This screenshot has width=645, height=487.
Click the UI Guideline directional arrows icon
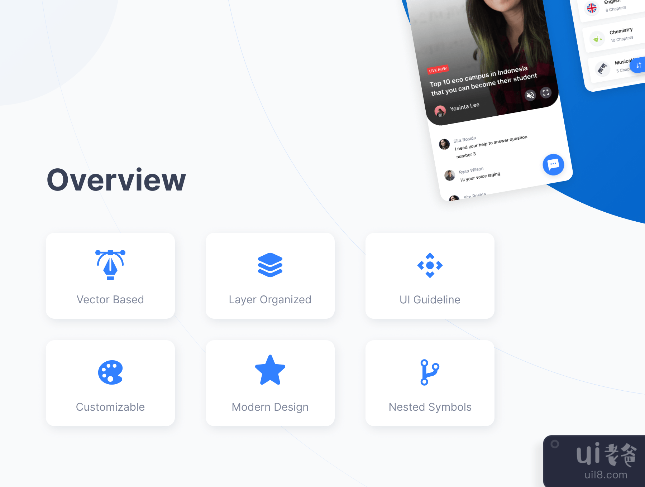click(x=430, y=265)
